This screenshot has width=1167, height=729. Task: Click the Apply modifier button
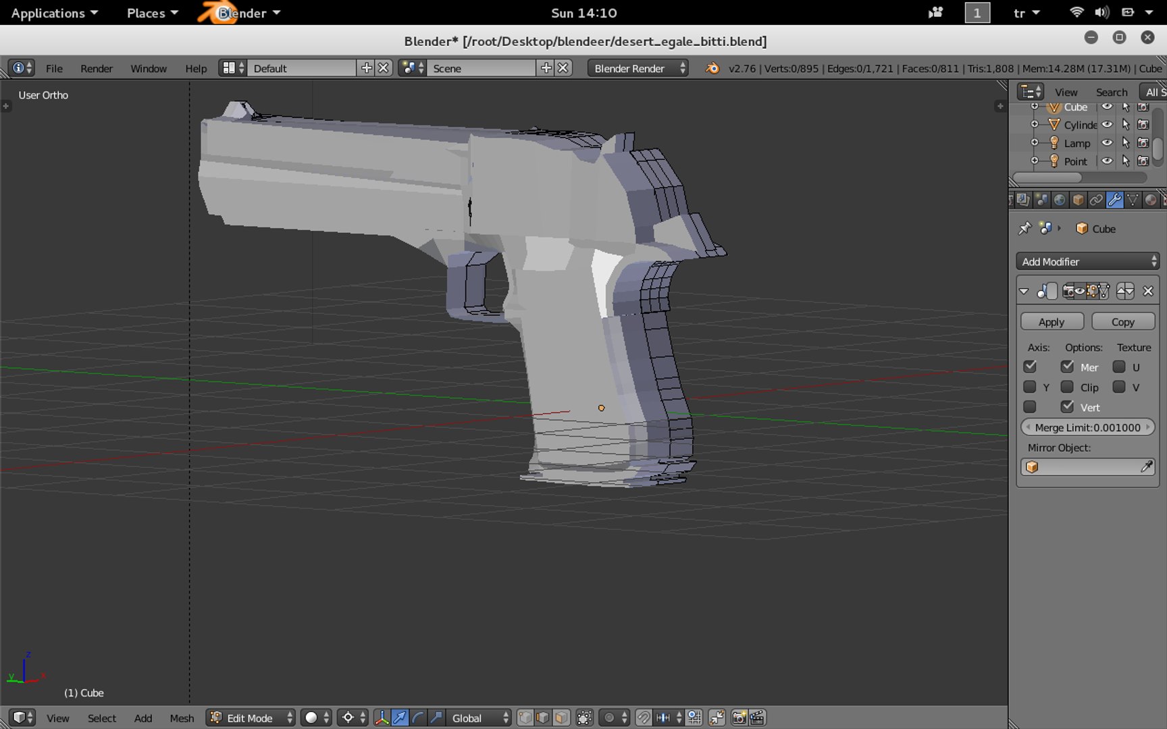point(1052,322)
